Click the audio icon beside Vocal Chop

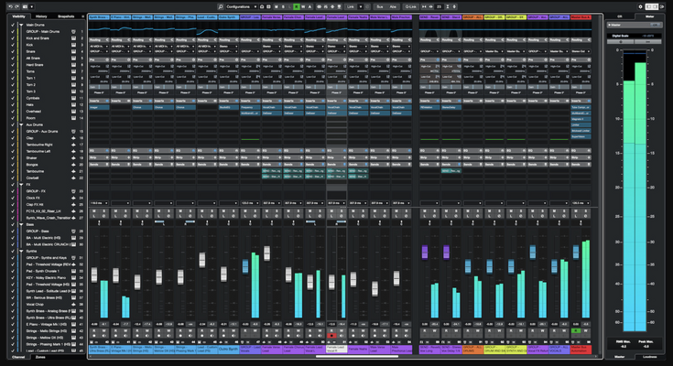pyautogui.click(x=73, y=305)
